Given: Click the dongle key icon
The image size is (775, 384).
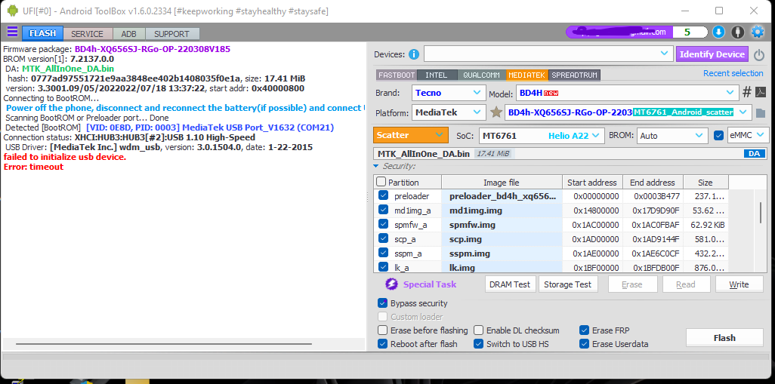Looking at the screenshot, I should (737, 32).
